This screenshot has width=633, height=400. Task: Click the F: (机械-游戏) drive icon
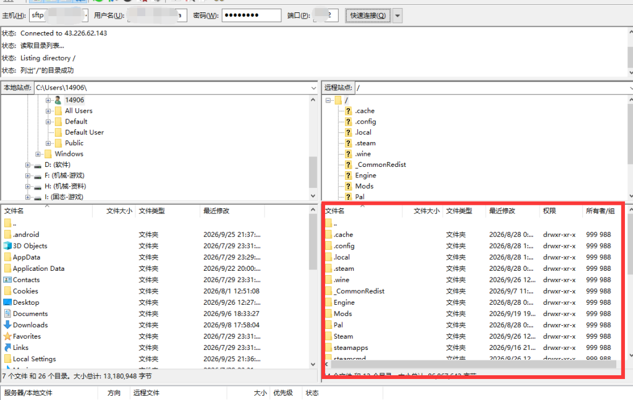(38, 176)
